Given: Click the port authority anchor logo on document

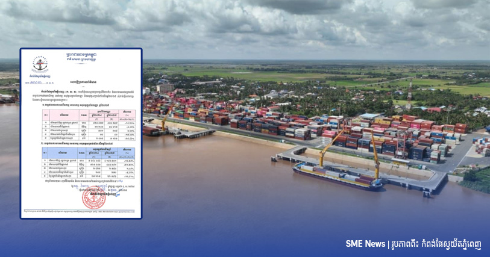Looking at the screenshot, I should tap(40, 65).
